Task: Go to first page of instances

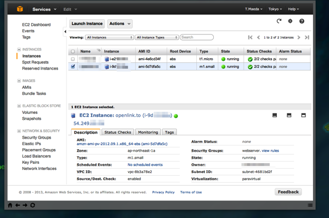Action: pyautogui.click(x=250, y=37)
